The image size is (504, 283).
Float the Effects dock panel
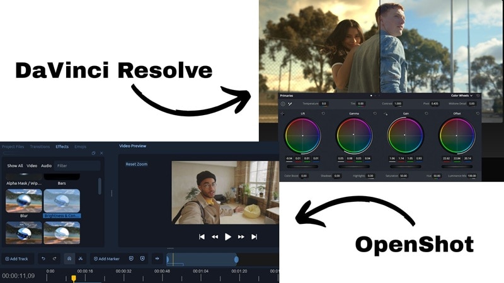point(93,153)
